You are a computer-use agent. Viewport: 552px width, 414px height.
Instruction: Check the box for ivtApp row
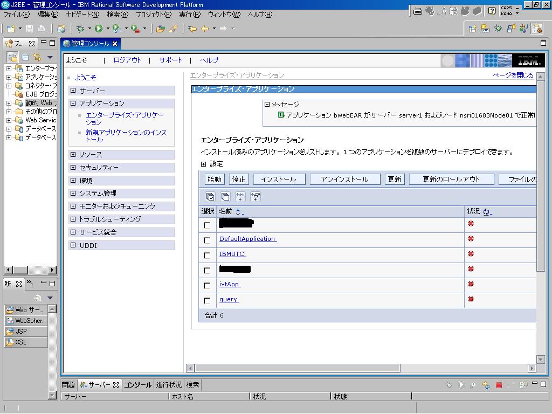click(207, 286)
